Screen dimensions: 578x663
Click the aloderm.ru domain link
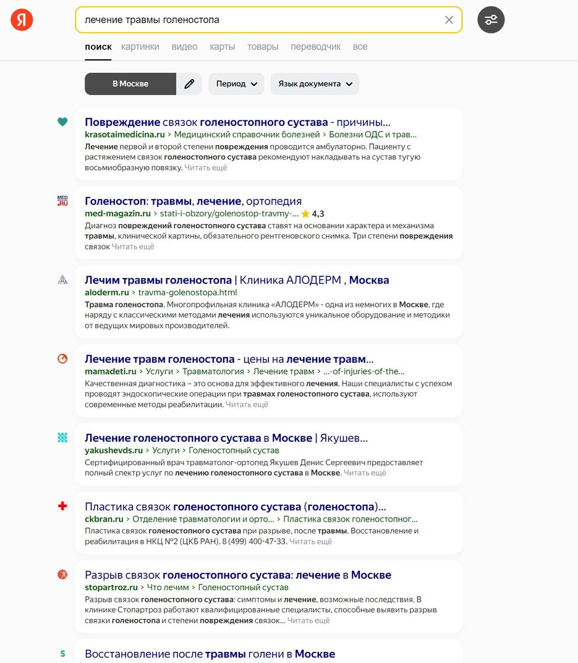106,293
